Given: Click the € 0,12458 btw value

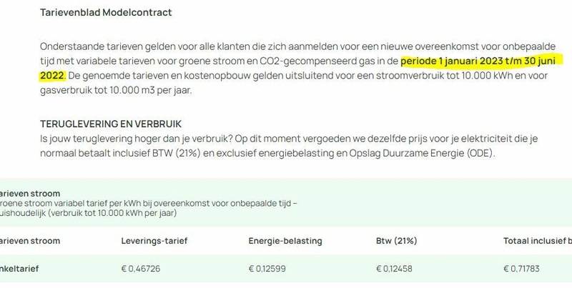Looking at the screenshot, I should pos(394,269).
